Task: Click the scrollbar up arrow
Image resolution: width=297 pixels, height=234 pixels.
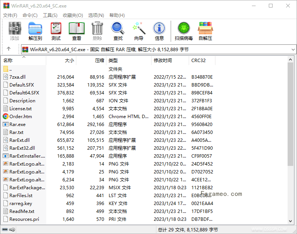Action: tap(290, 59)
